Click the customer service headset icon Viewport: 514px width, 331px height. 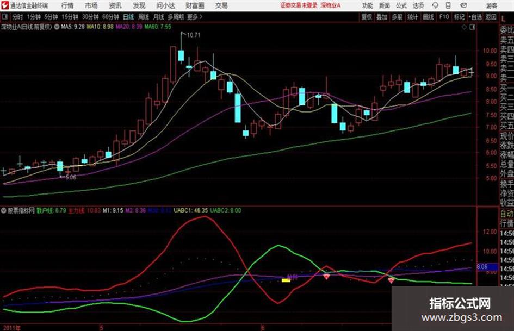[435, 5]
